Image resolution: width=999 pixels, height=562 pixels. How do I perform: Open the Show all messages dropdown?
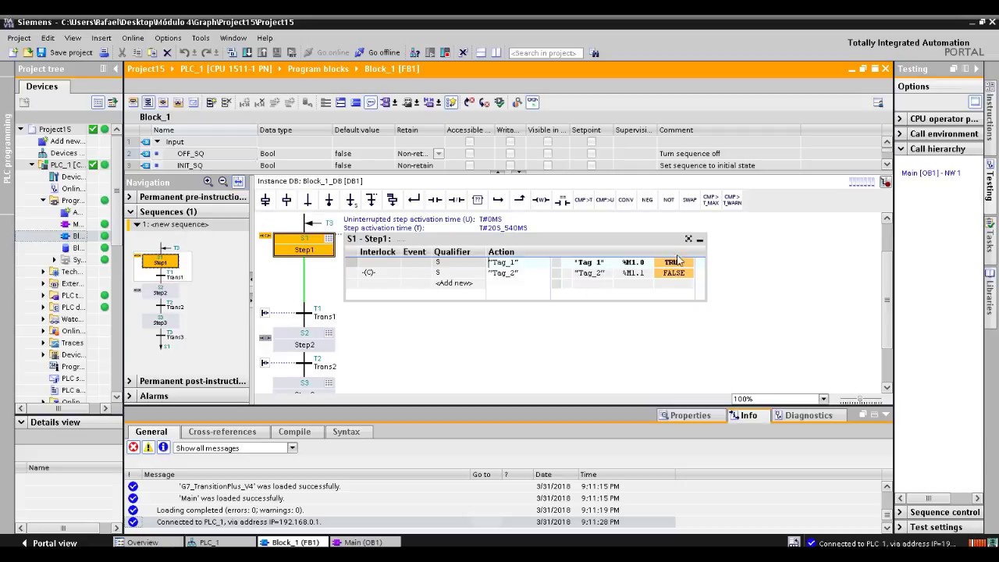(x=292, y=448)
